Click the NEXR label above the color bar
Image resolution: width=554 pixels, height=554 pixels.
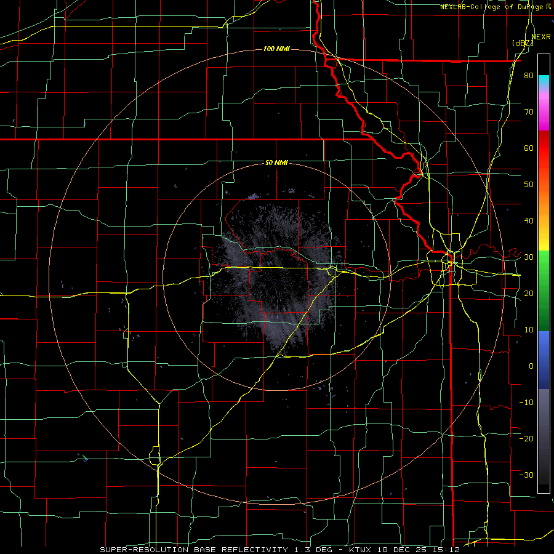point(541,37)
